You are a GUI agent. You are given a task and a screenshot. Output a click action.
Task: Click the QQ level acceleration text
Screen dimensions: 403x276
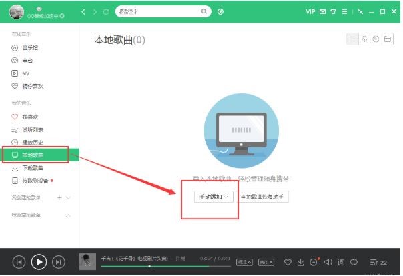tap(43, 15)
